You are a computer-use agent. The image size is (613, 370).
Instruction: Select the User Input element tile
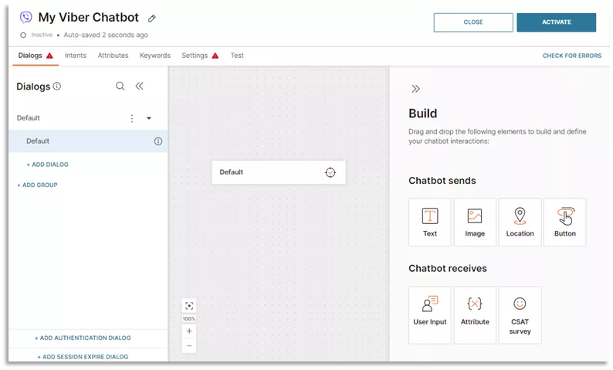[x=430, y=315]
